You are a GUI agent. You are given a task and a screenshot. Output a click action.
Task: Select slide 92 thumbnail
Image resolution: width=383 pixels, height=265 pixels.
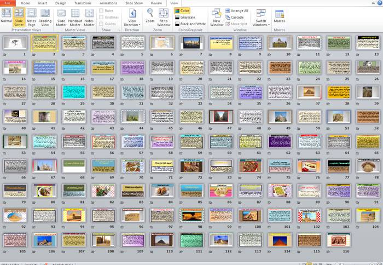pyautogui.click(x=15, y=215)
